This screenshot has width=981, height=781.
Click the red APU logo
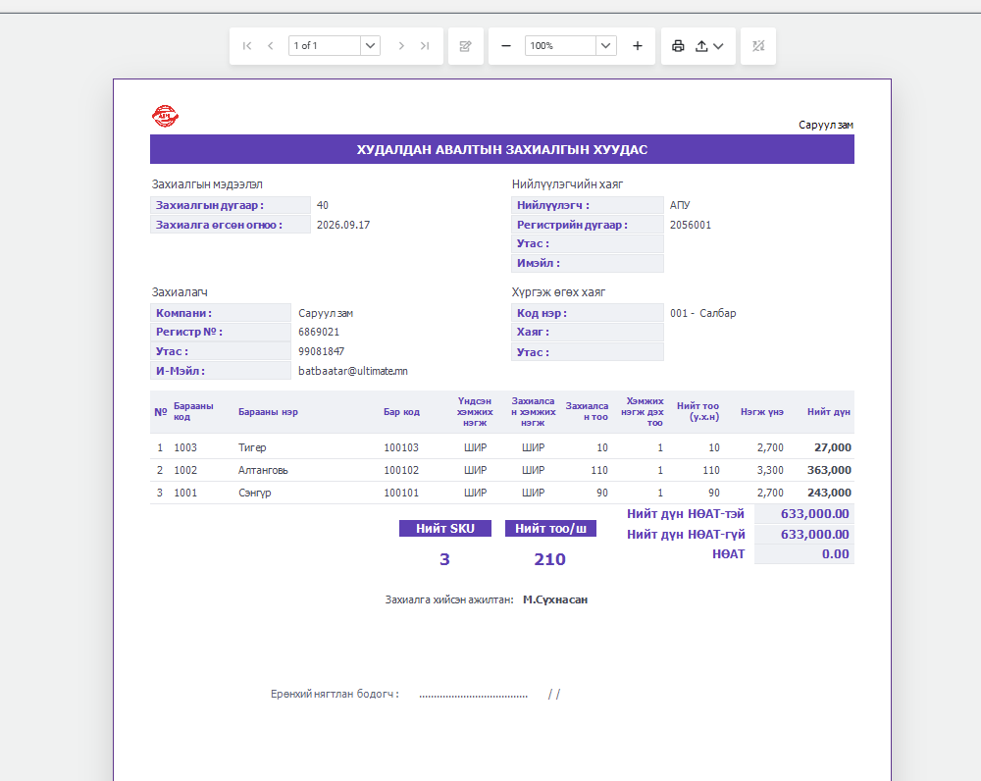pos(165,116)
